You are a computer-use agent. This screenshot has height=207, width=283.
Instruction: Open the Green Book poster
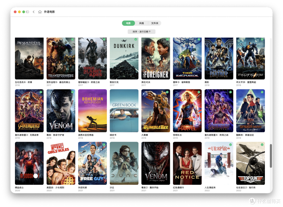124,110
